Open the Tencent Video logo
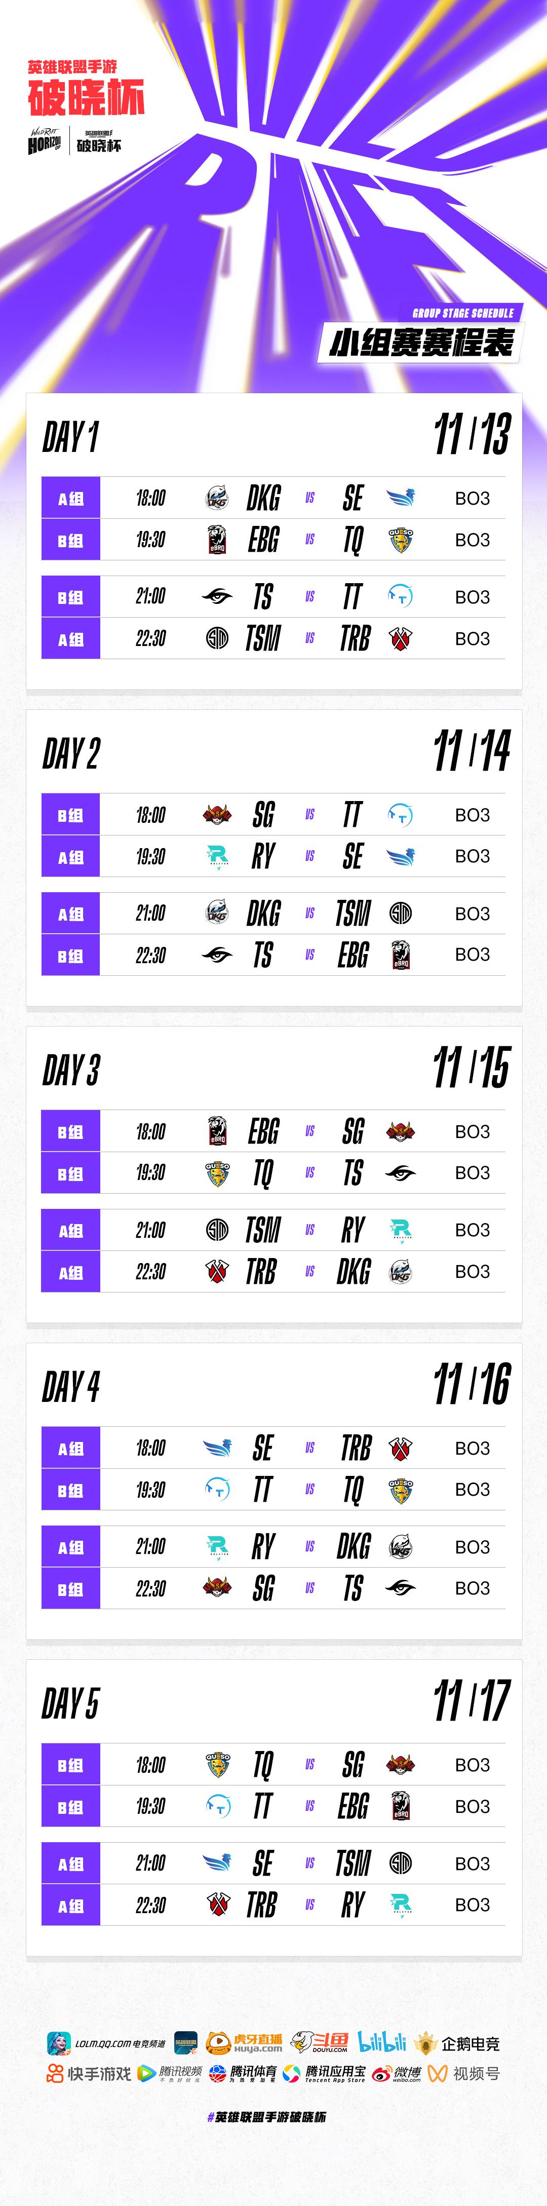 click(170, 2073)
